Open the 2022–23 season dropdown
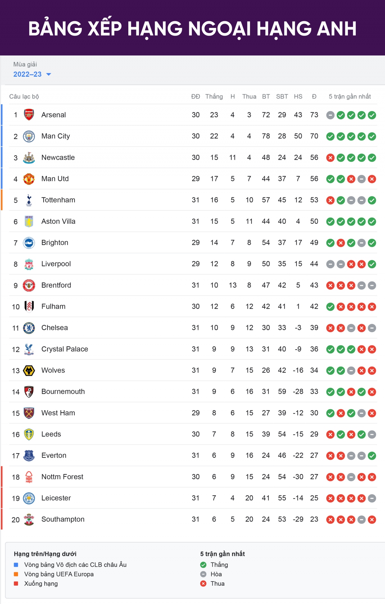385x604 pixels. click(x=28, y=74)
